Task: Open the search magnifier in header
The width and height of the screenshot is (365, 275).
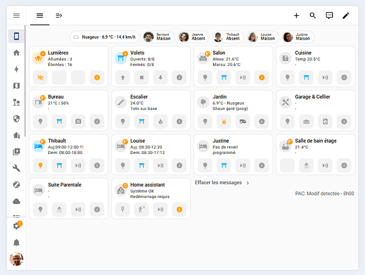Action: coord(313,15)
